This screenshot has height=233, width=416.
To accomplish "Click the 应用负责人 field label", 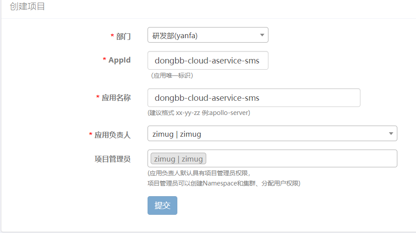I will 113,135.
